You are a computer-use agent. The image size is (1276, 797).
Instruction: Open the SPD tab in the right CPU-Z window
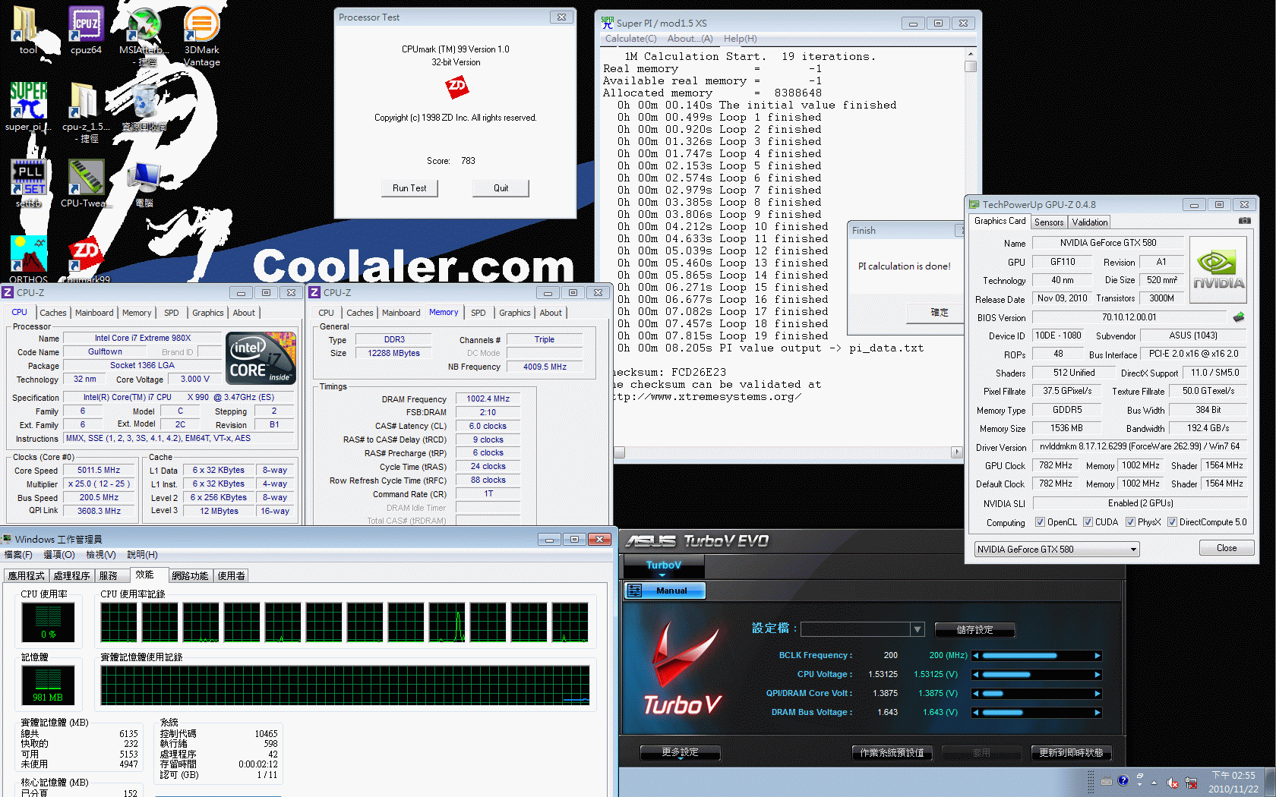478,313
